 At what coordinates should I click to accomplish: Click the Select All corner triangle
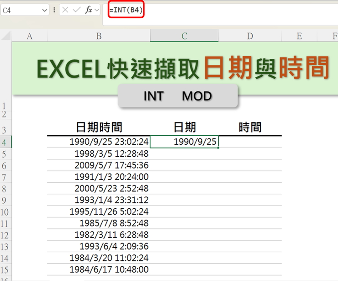point(6,36)
